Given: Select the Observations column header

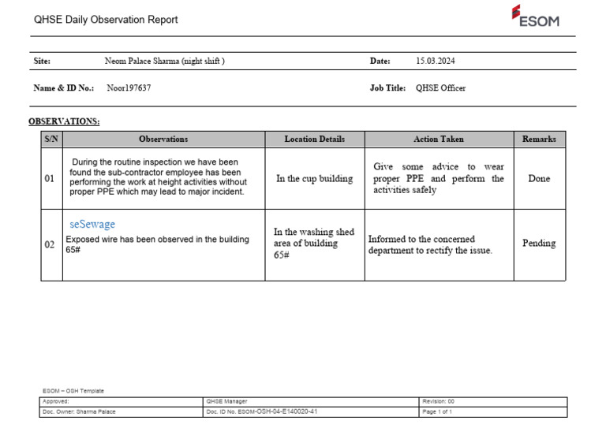Looking at the screenshot, I should (163, 139).
